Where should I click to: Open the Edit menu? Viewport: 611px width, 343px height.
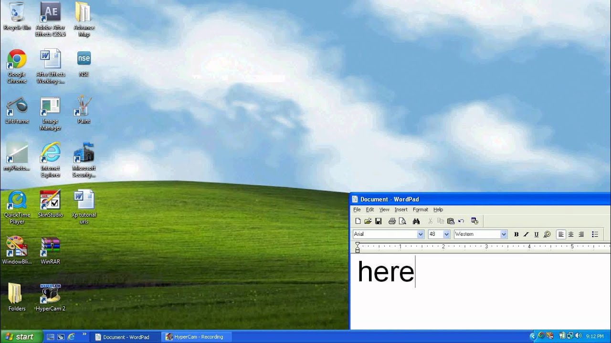tap(370, 210)
